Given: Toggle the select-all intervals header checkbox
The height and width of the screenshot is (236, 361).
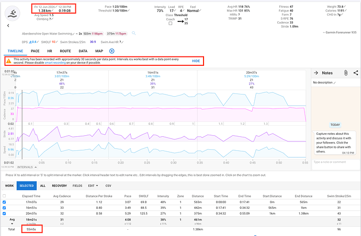Looking at the screenshot, I should pyautogui.click(x=4, y=196).
